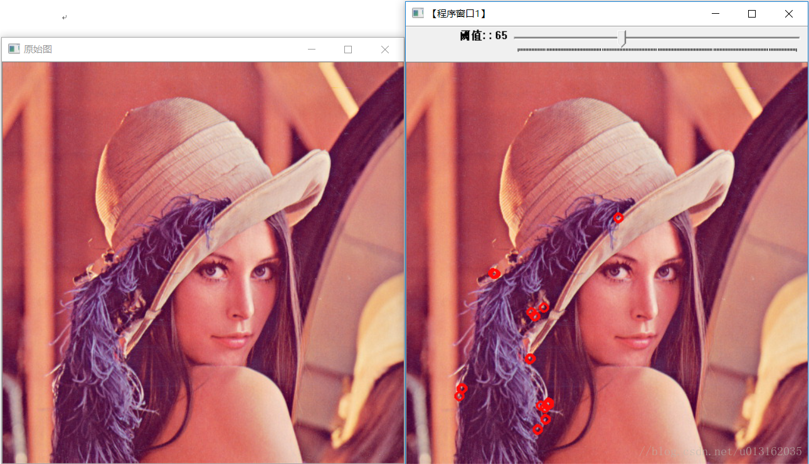Click the 阈值 slider thumb in 程序窗口1
The image size is (809, 464).
[622, 38]
